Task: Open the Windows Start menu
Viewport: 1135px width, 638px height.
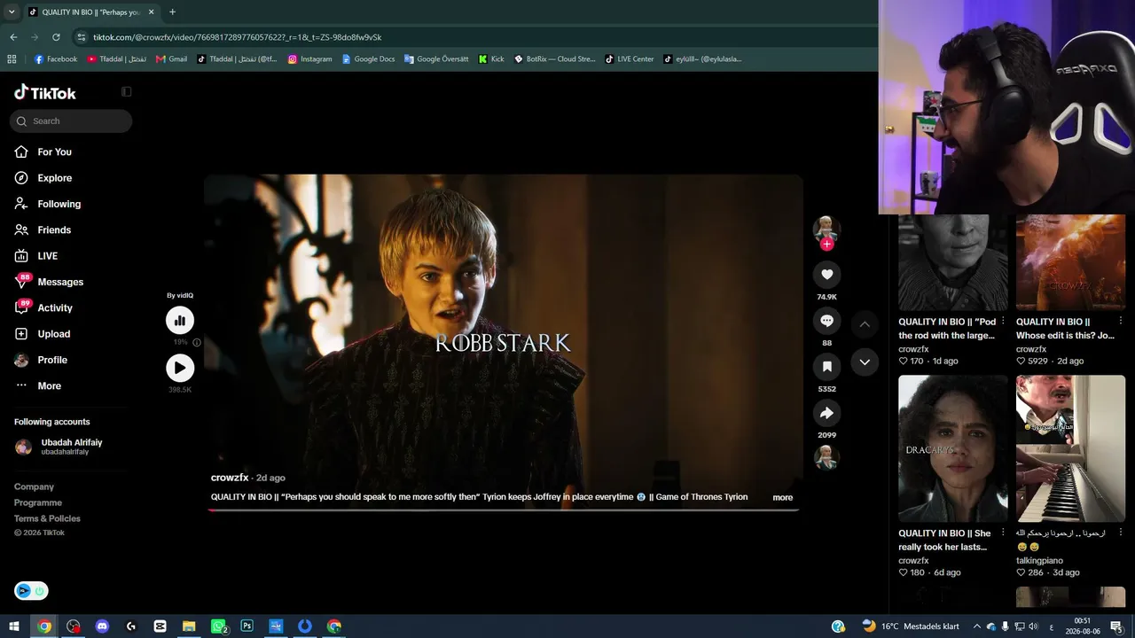Action: click(x=14, y=626)
